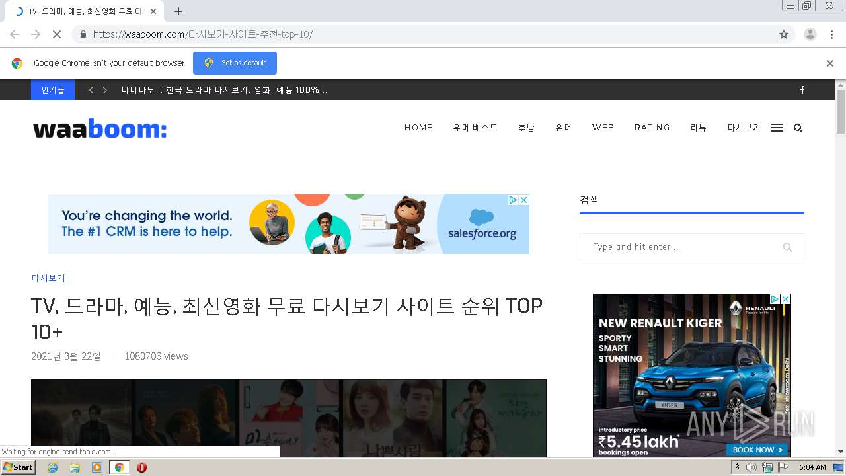Open Chrome three-dot menu
This screenshot has height=476, width=846.
point(831,34)
